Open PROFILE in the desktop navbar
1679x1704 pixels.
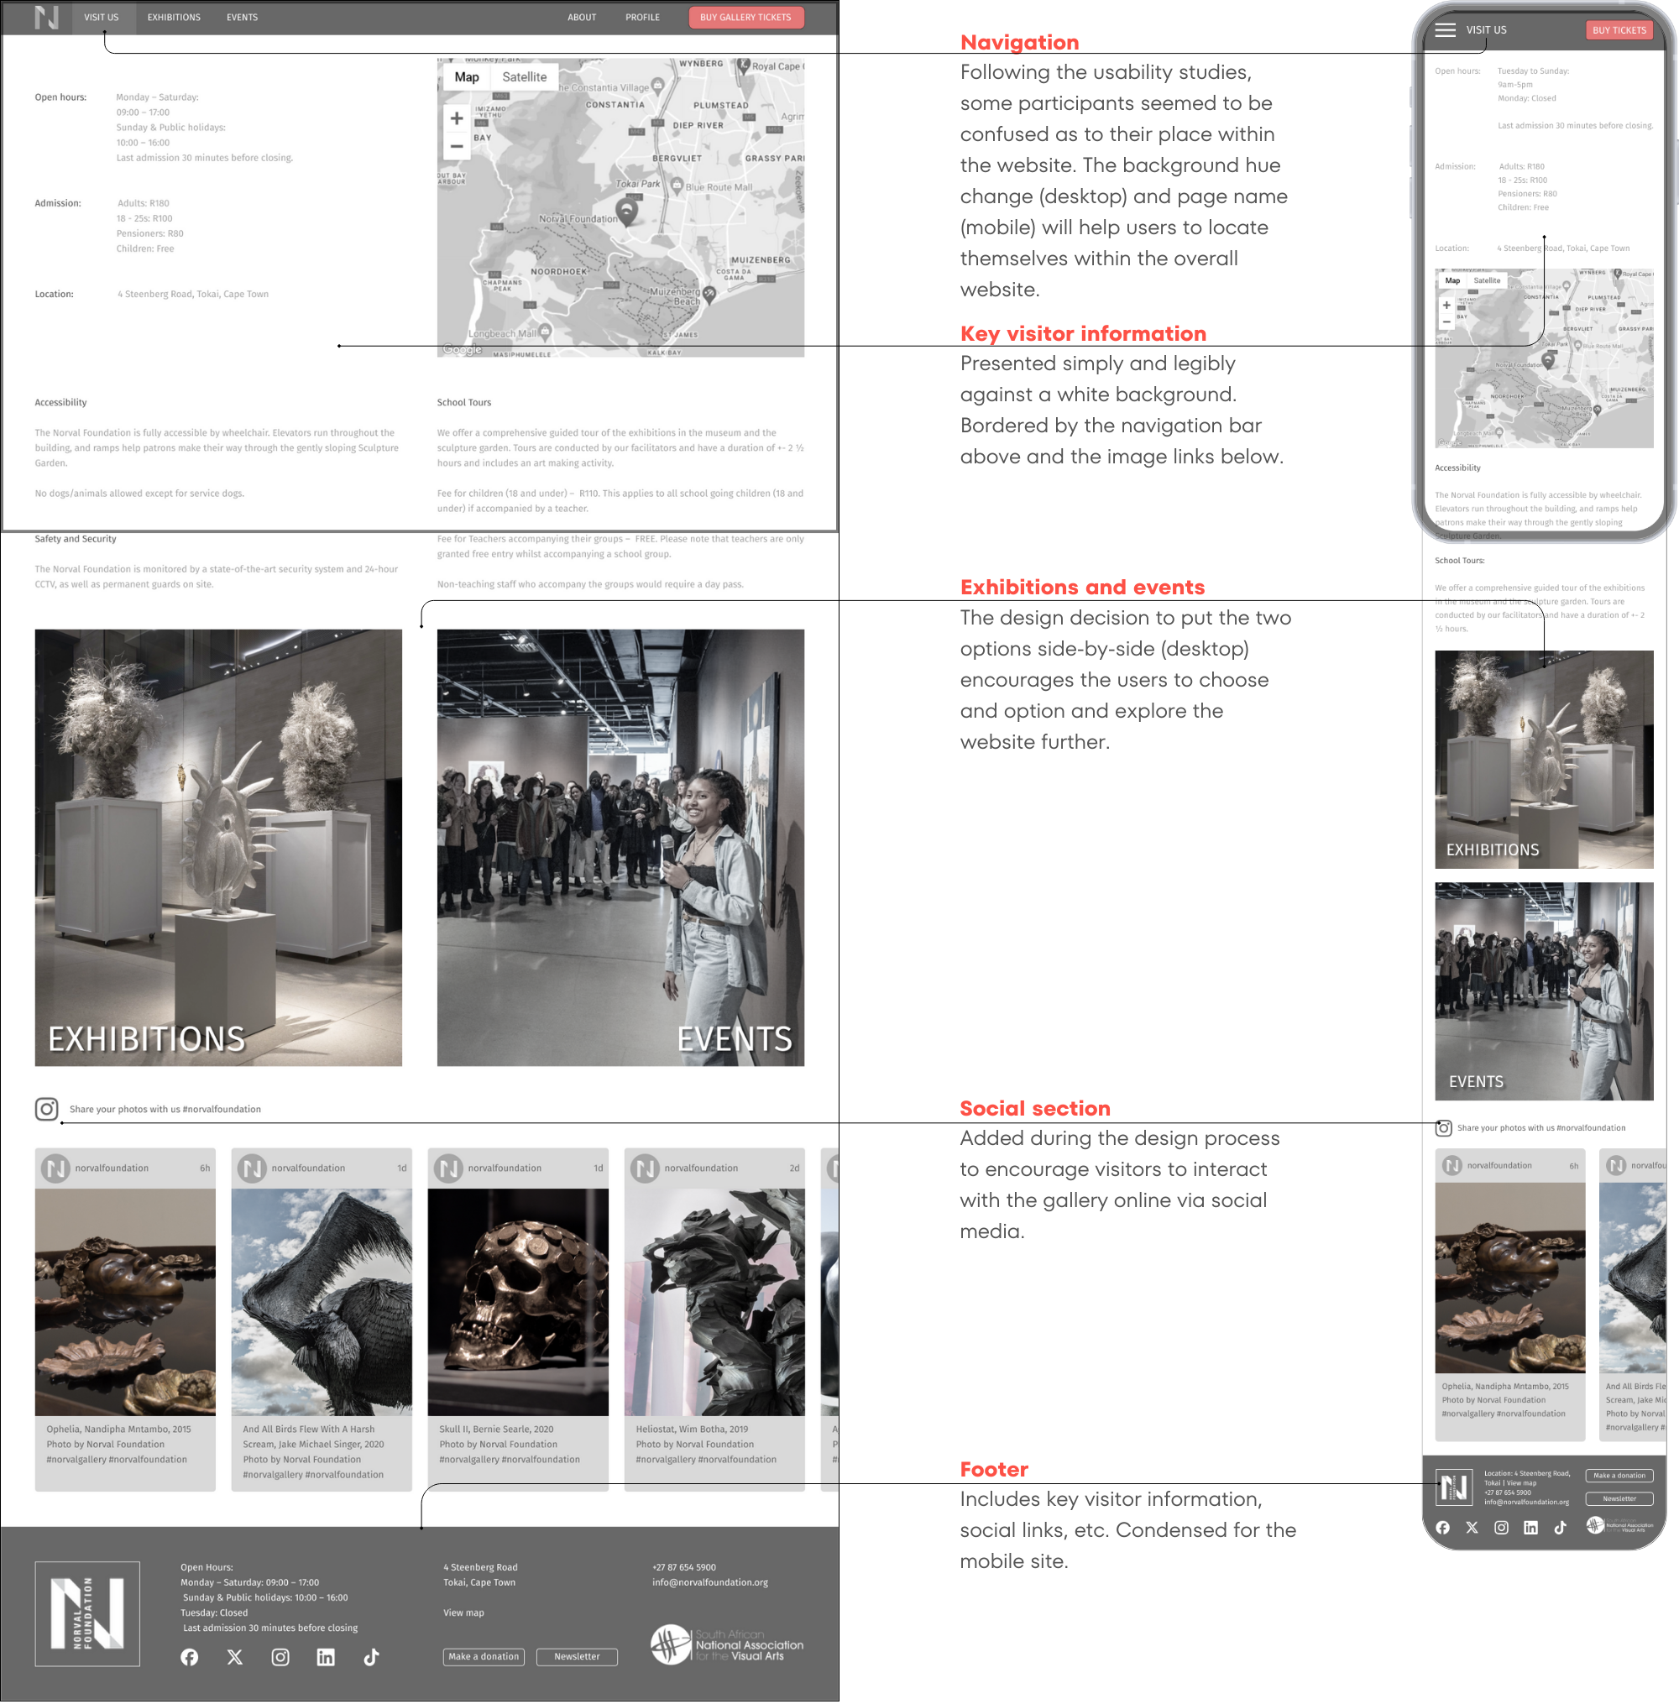(643, 18)
